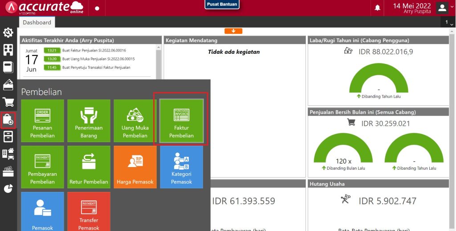
Task: Open the notification bell
Action: tap(377, 8)
